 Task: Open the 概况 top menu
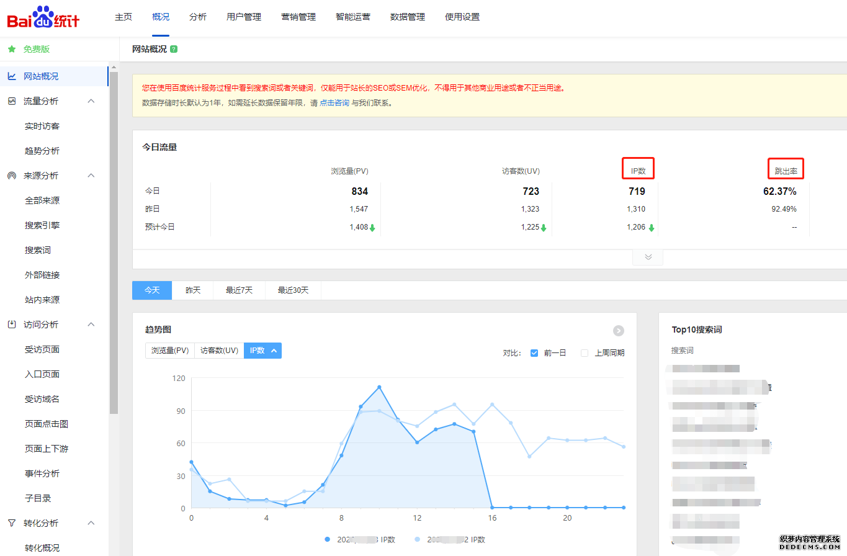click(x=161, y=17)
